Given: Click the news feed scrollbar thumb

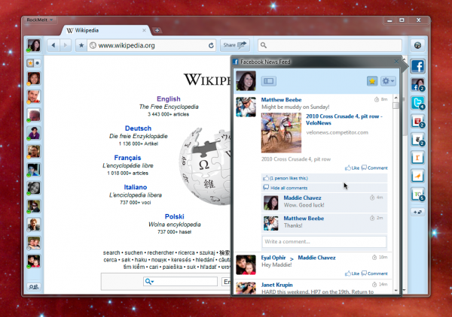Looking at the screenshot, I should pos(395,105).
